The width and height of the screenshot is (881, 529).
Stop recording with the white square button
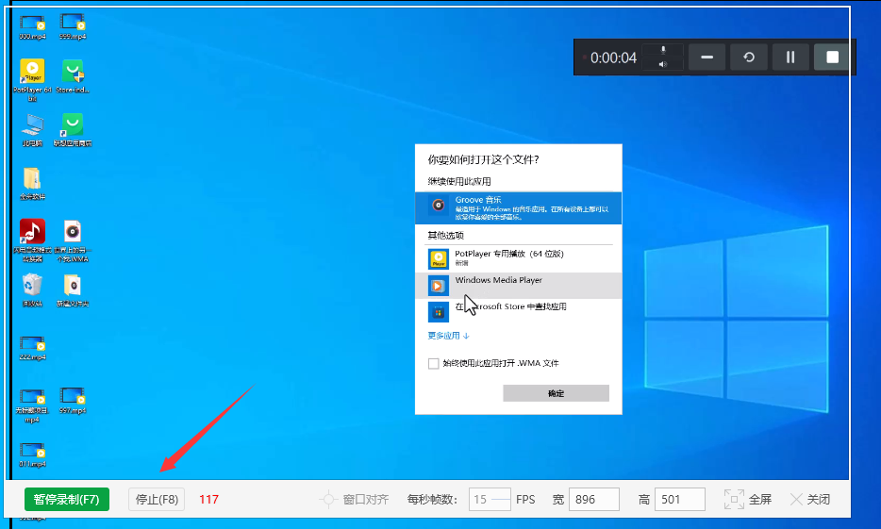click(x=832, y=58)
